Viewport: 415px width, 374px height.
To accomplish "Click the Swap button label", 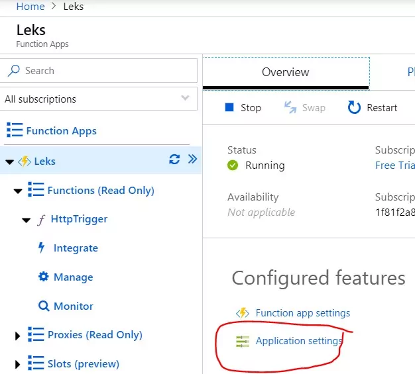I will (x=314, y=108).
